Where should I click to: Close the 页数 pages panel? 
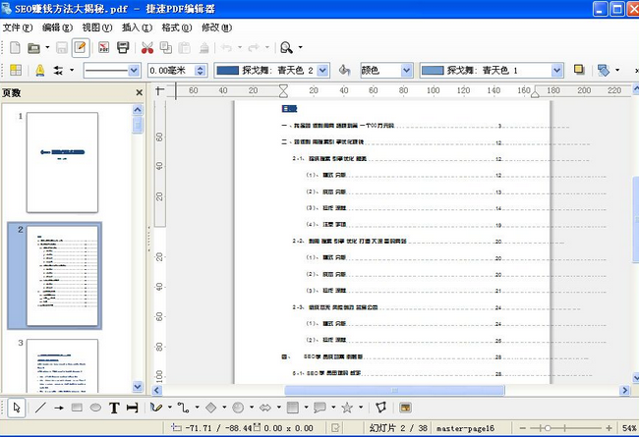point(139,93)
